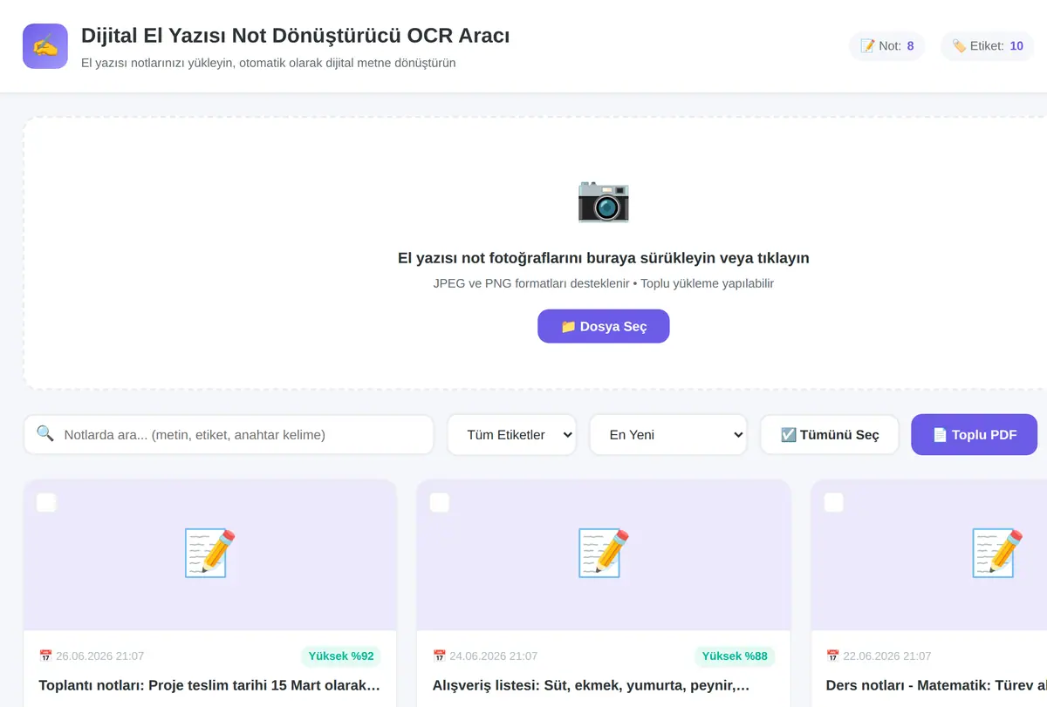Viewport: 1047px width, 707px height.
Task: Click the Dosya Seç button
Action: pyautogui.click(x=604, y=326)
